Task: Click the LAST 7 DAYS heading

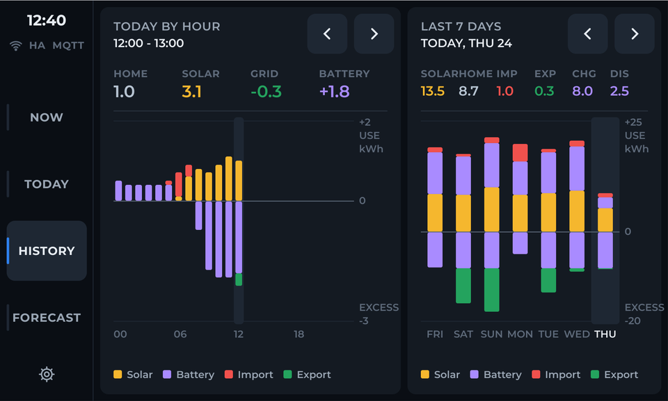Action: [x=461, y=26]
